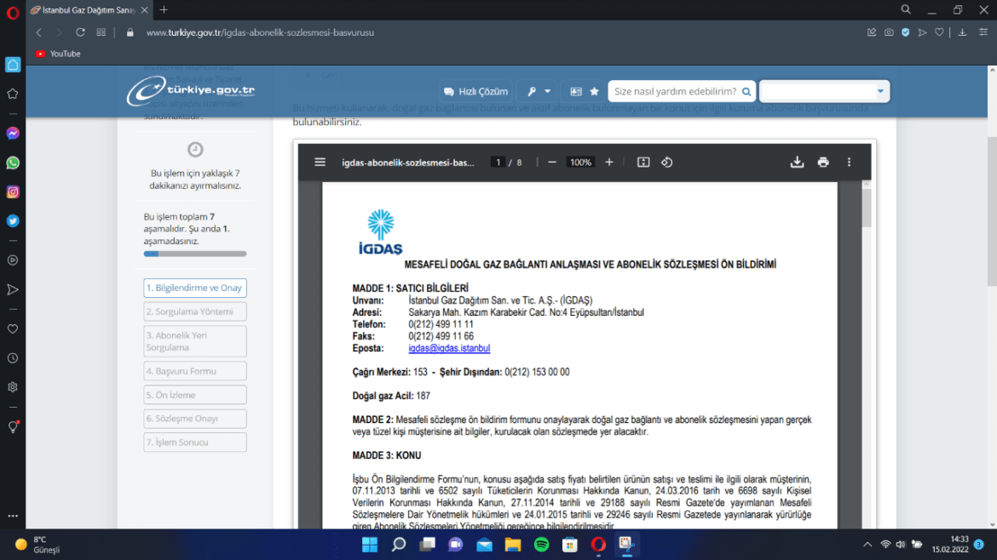Open Messenger in the Opera sidebar

click(x=13, y=134)
